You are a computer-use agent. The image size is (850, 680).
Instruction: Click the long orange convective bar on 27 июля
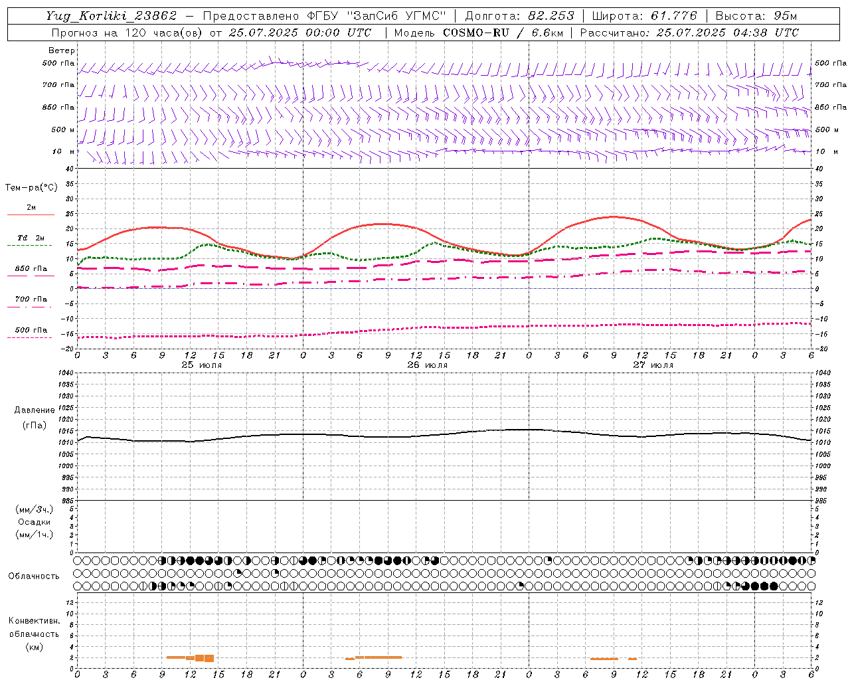click(x=604, y=659)
